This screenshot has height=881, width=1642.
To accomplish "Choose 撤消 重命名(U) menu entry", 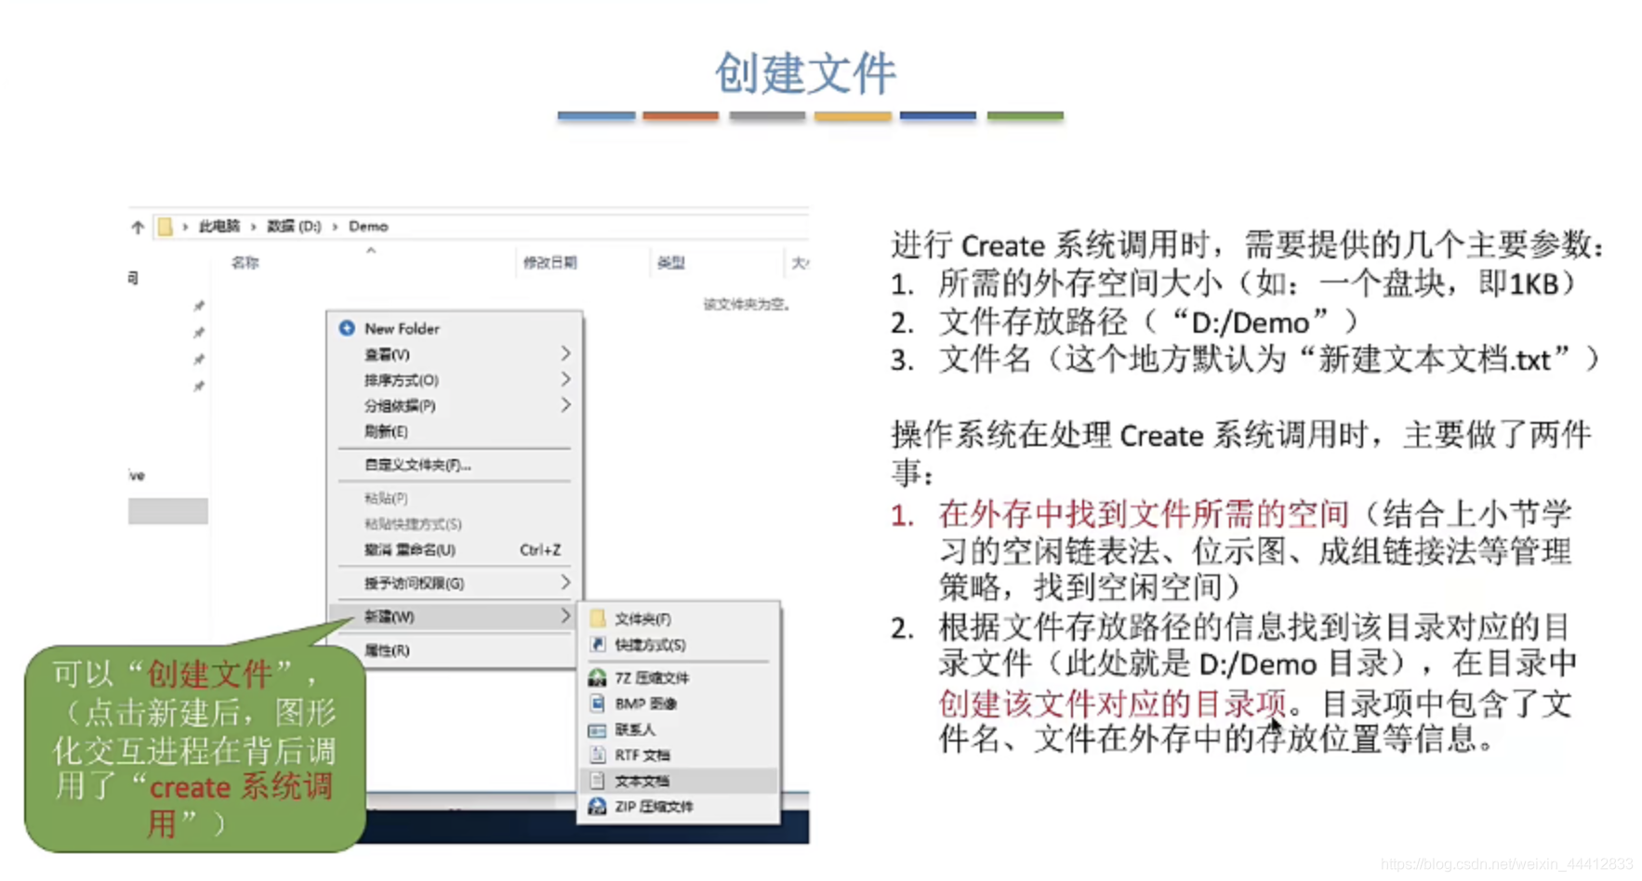I will (455, 549).
